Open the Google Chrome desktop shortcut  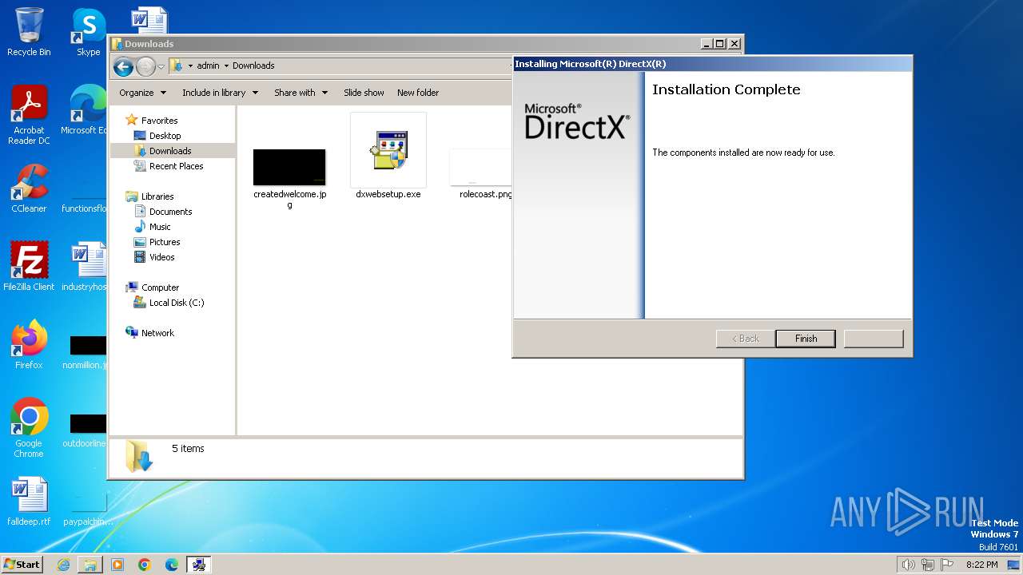pyautogui.click(x=29, y=427)
